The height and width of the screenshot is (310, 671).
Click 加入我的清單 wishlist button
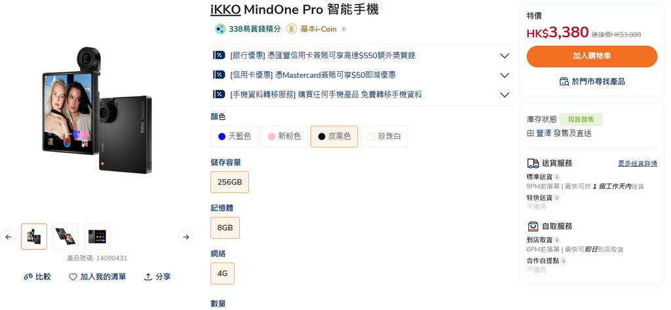coord(98,277)
